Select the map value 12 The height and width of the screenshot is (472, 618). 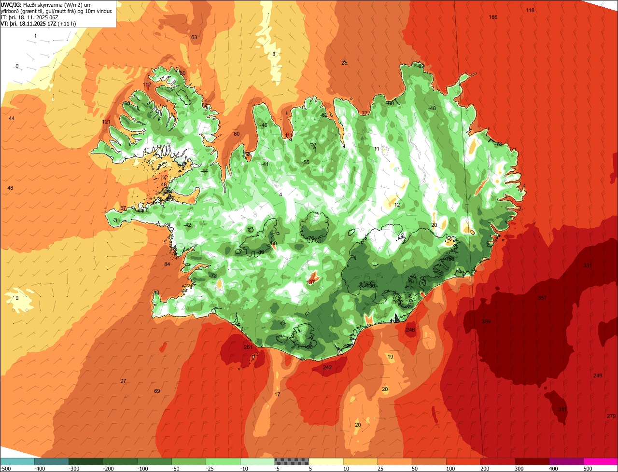(397, 205)
